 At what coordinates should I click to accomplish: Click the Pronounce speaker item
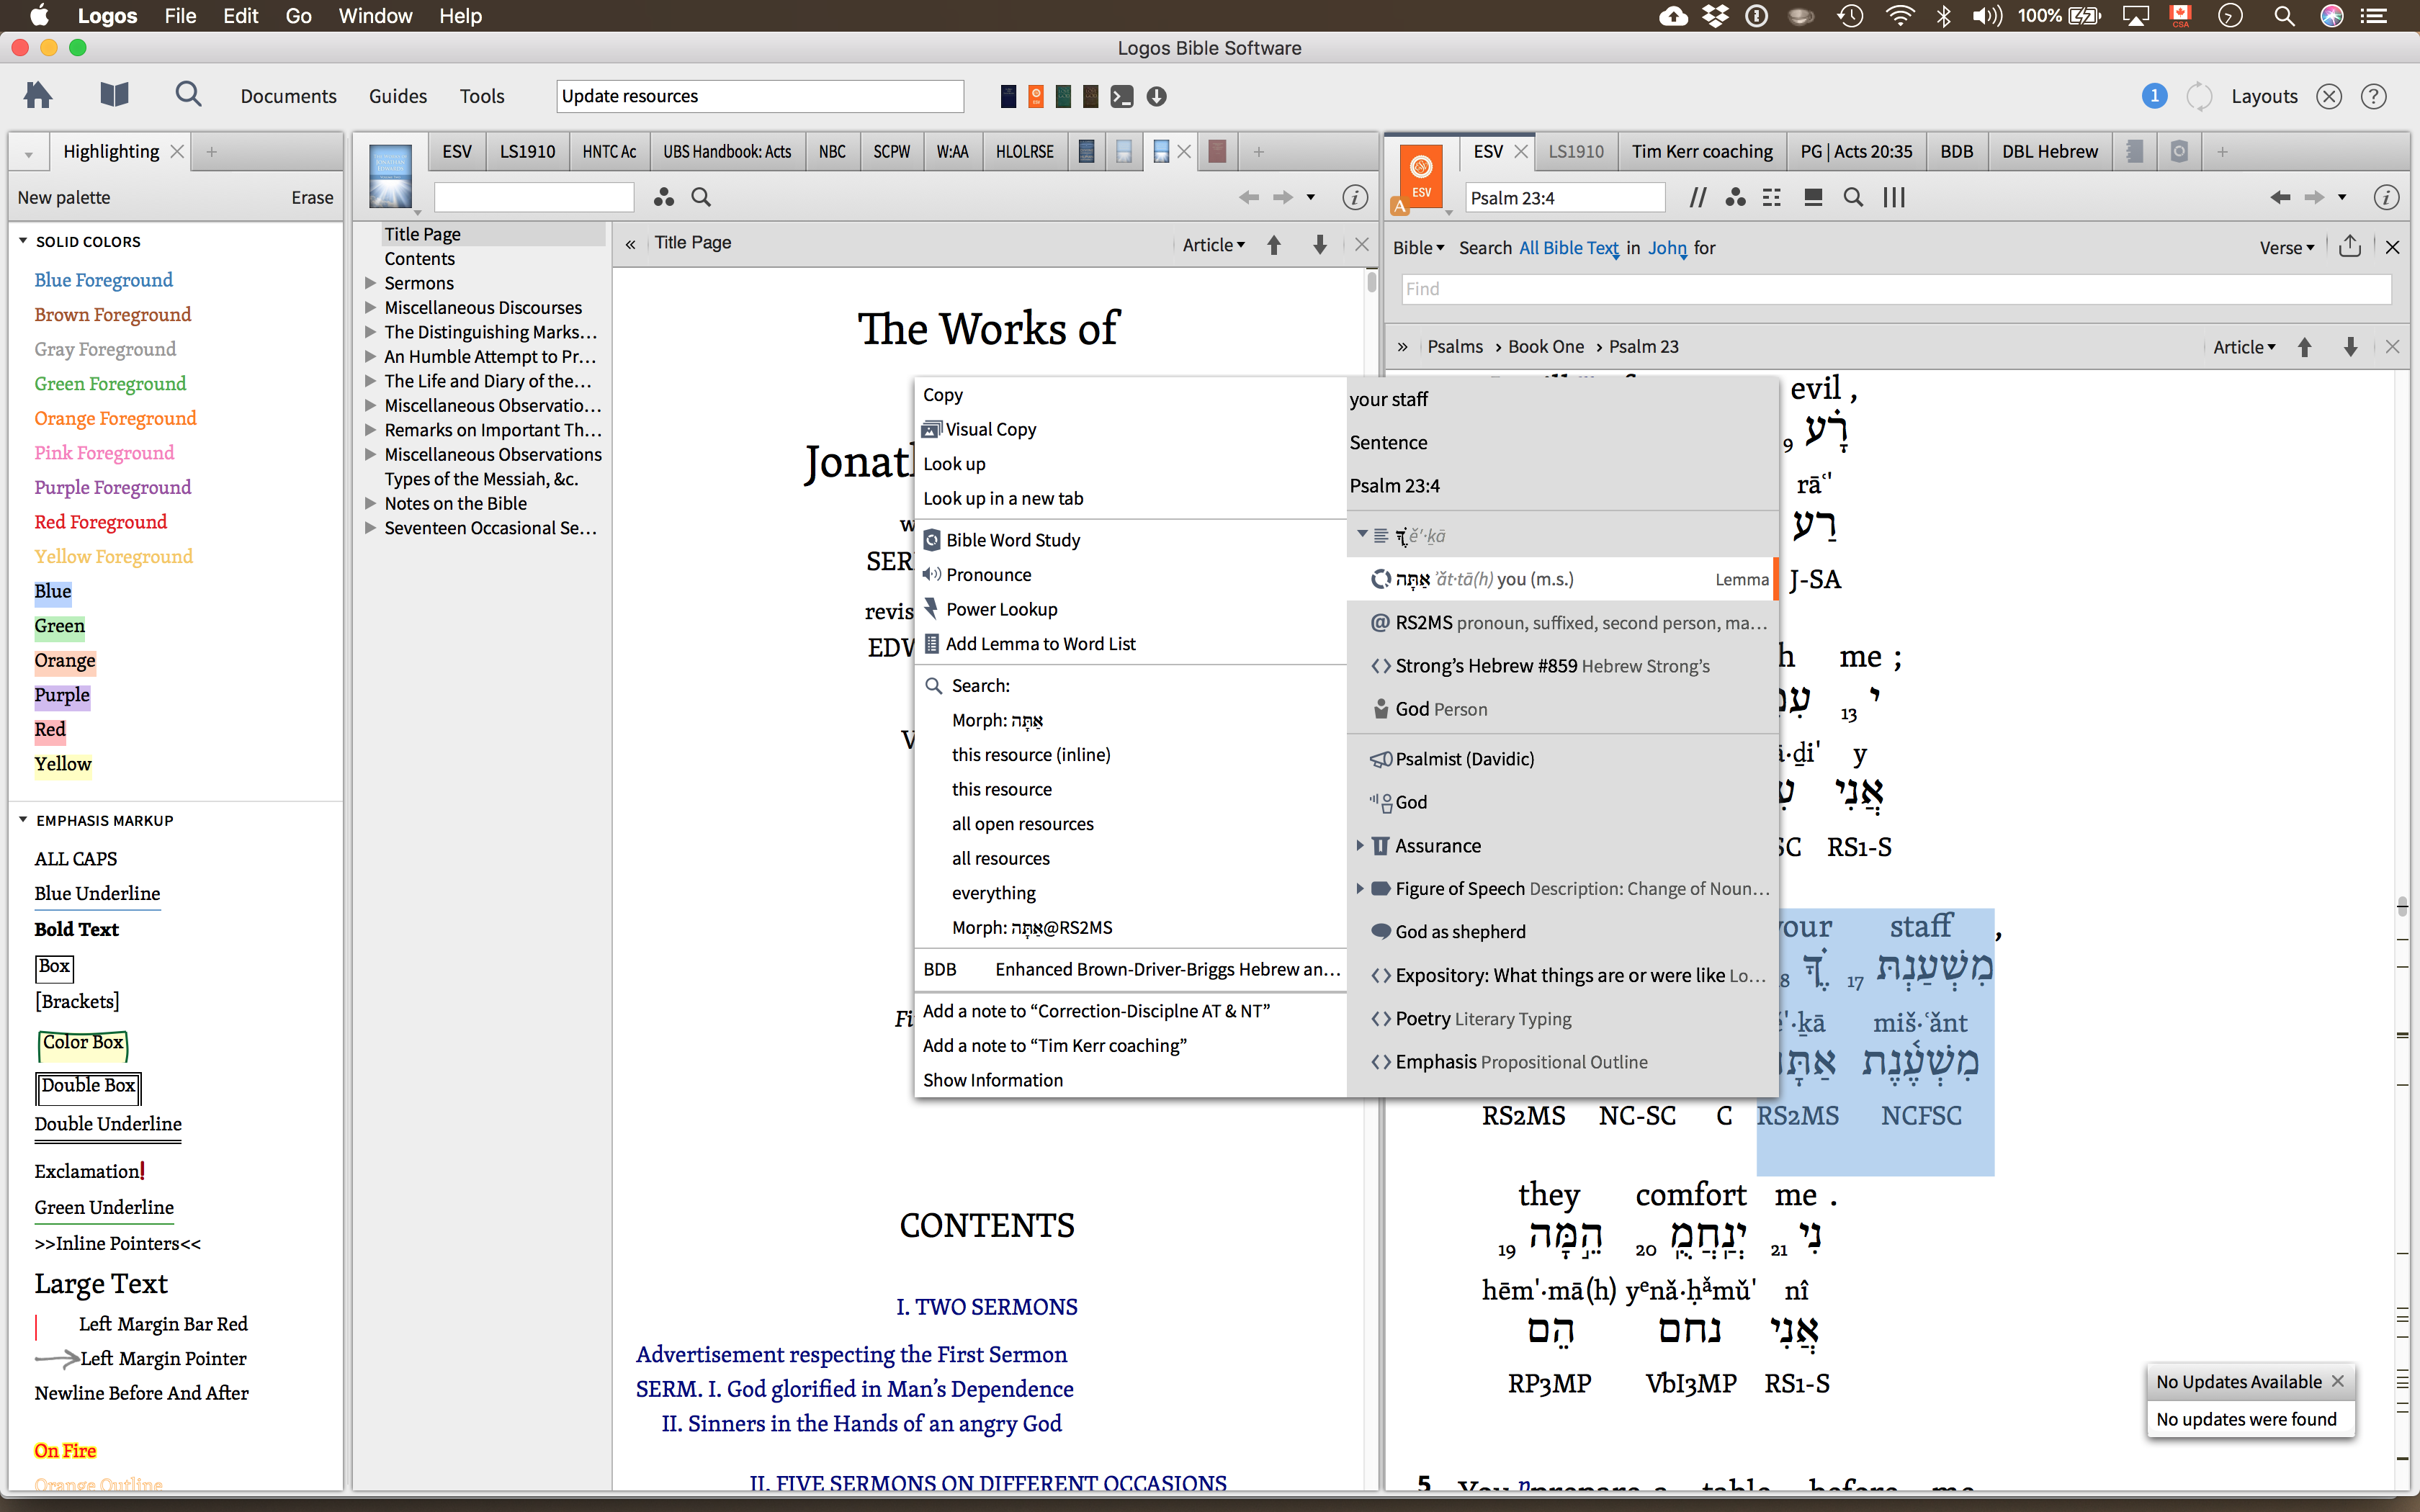(x=987, y=574)
